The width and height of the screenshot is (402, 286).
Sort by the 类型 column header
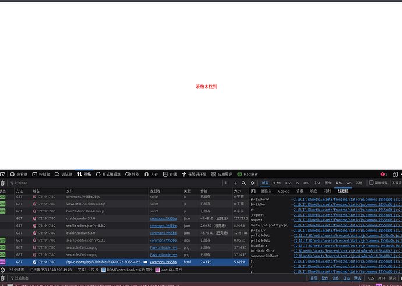coord(191,191)
